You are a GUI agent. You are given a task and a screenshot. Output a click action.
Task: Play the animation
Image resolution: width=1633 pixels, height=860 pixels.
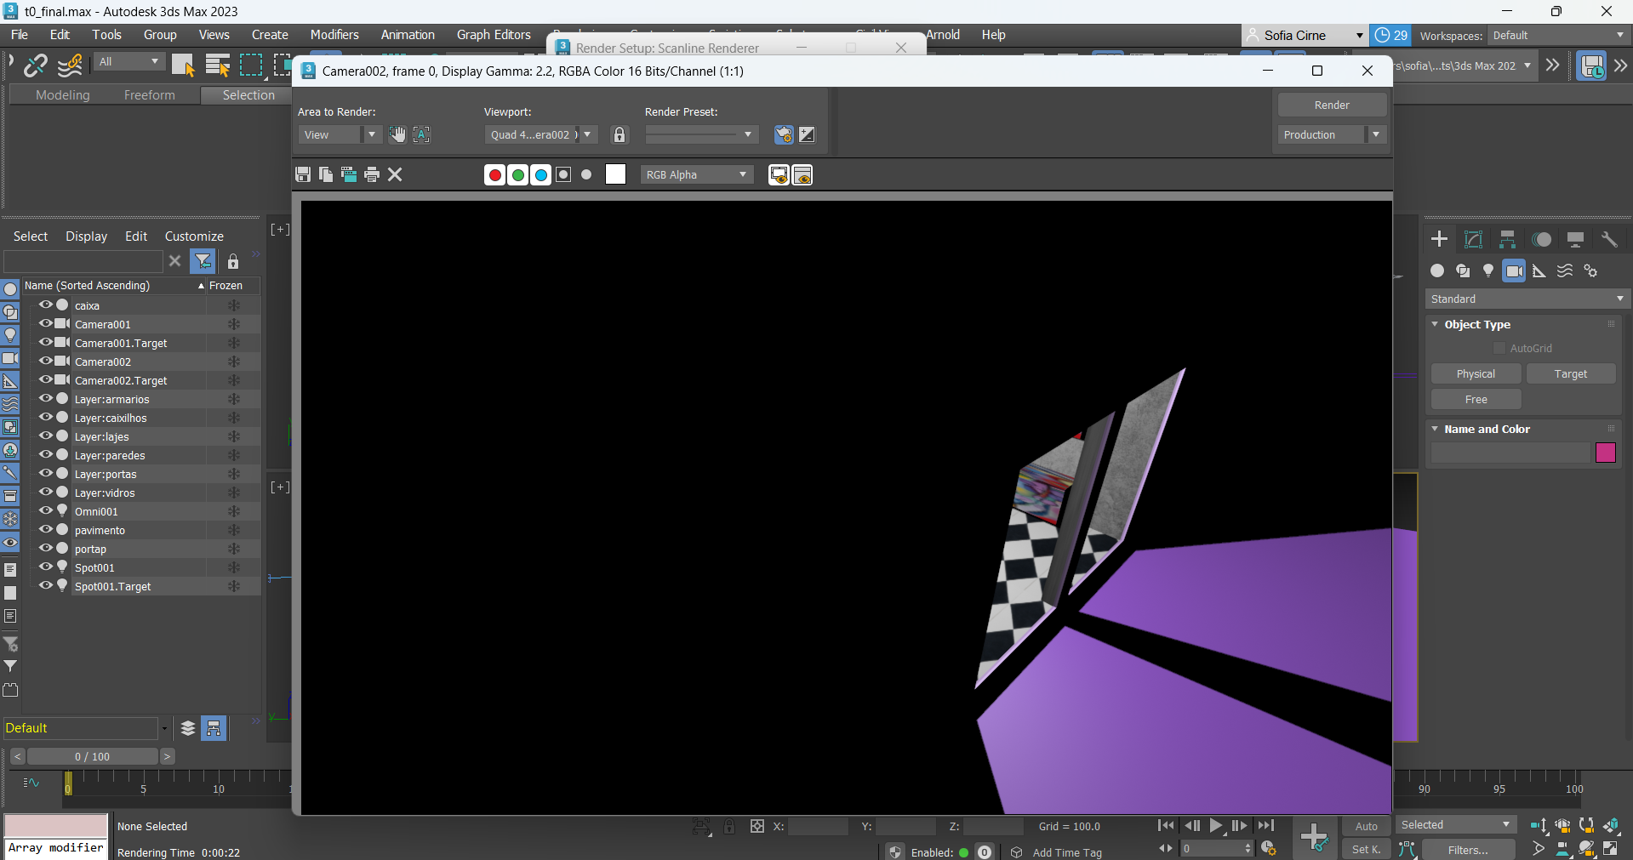pos(1216,825)
